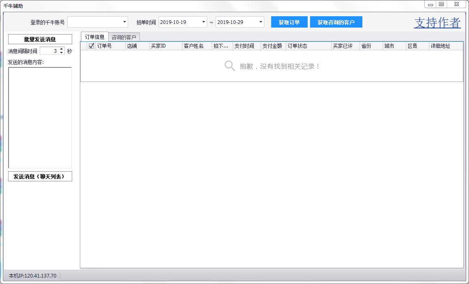Open the 登录的千牛账号 dropdown
This screenshot has width=469, height=284.
[x=124, y=22]
